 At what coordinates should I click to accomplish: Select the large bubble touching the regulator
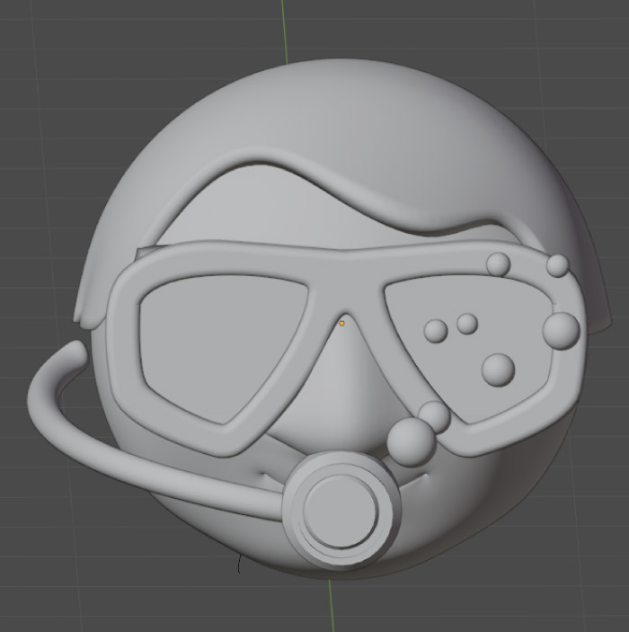click(412, 442)
